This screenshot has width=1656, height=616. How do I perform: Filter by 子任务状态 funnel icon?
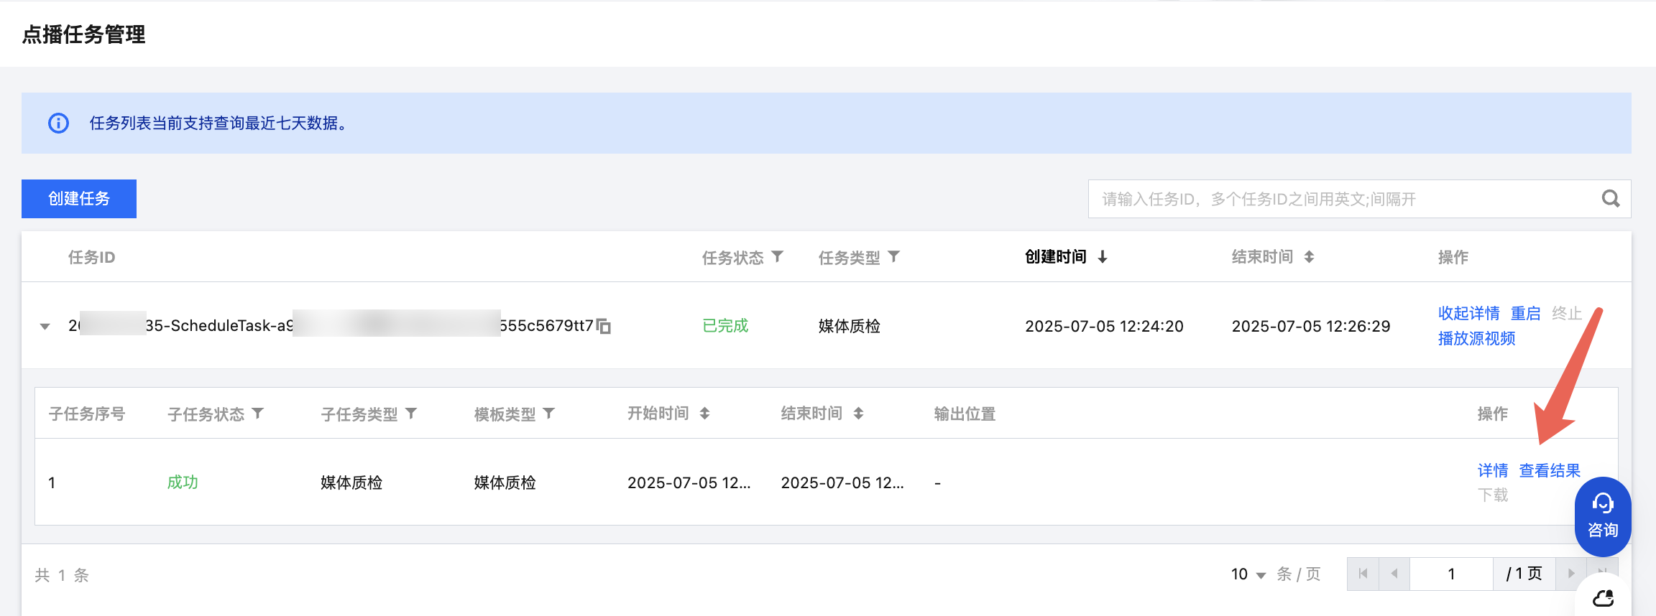258,414
